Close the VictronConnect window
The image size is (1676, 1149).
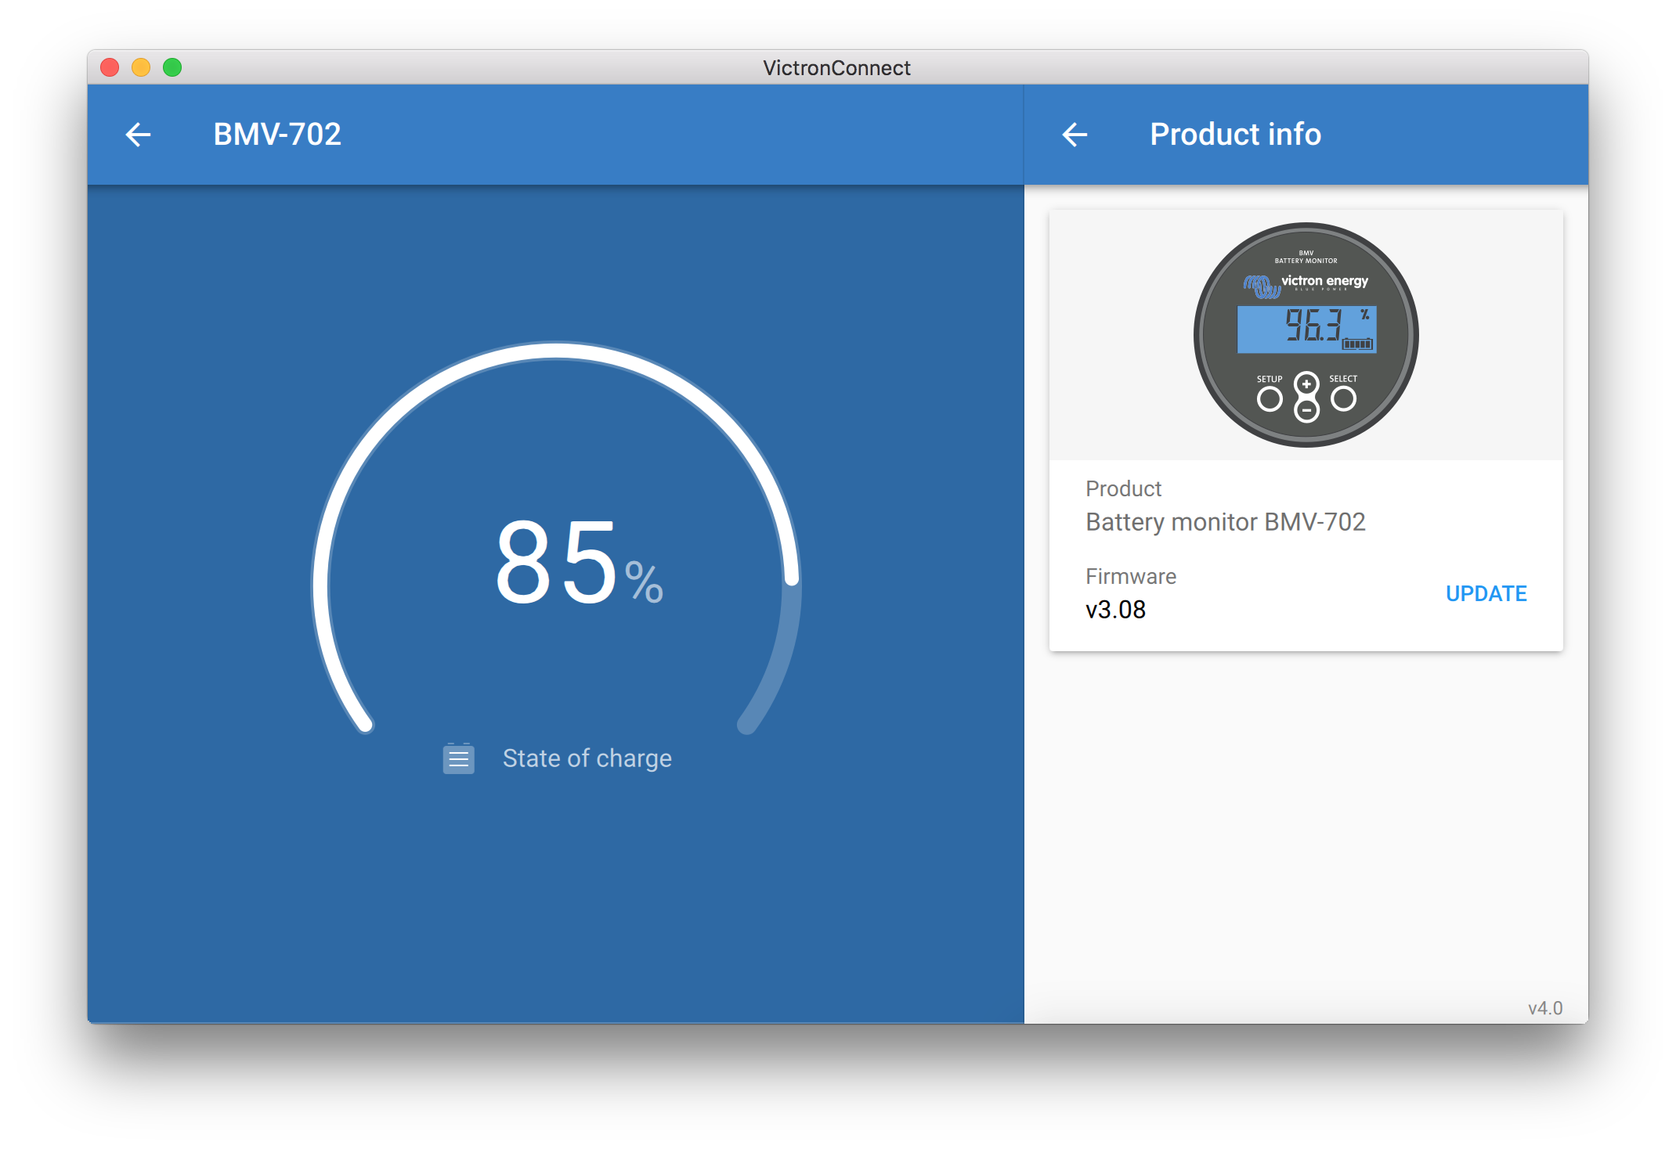[x=110, y=68]
